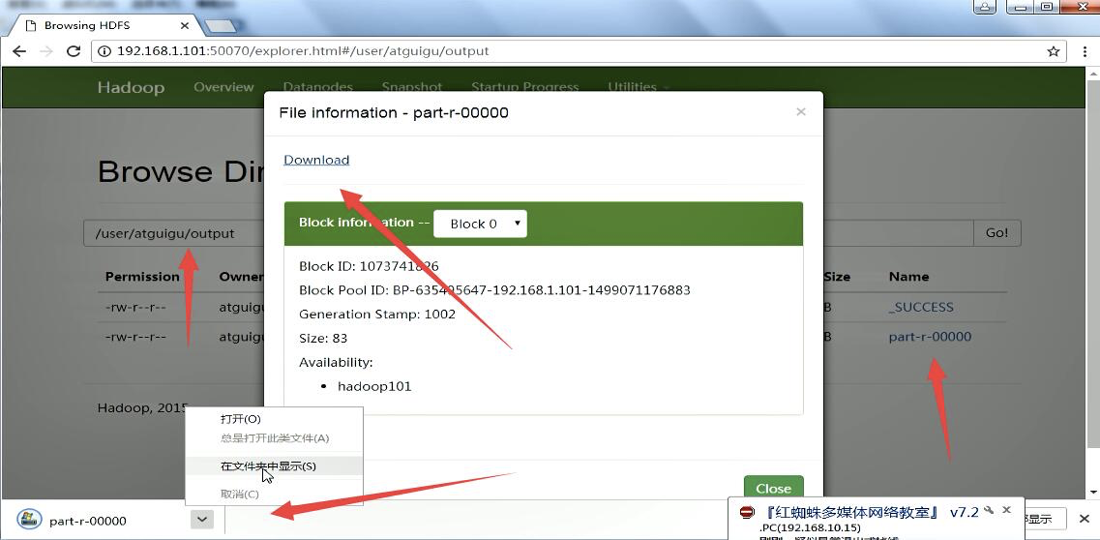Open the part-r-00000 file link
Screen dimensions: 1100x540
(931, 337)
